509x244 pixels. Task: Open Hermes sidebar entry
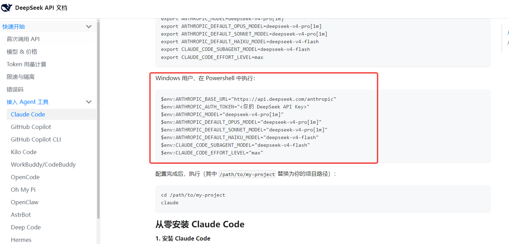pos(21,240)
